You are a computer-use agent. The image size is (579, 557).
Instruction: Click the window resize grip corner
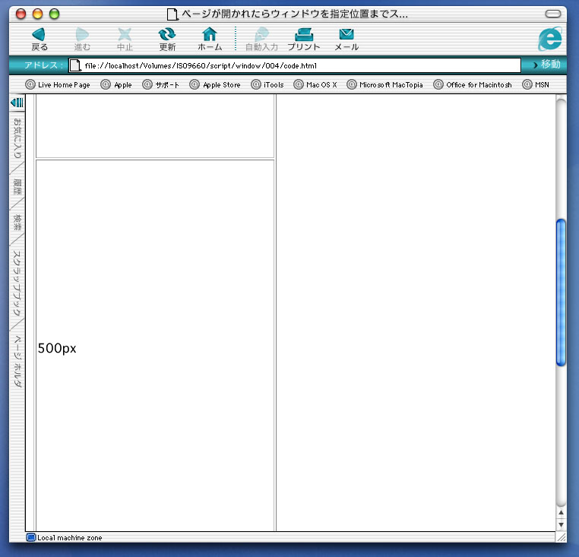coord(561,537)
